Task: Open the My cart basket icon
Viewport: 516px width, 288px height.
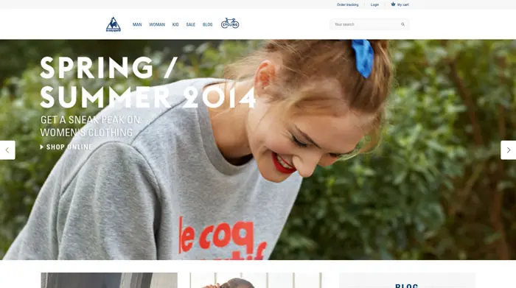Action: tap(393, 4)
